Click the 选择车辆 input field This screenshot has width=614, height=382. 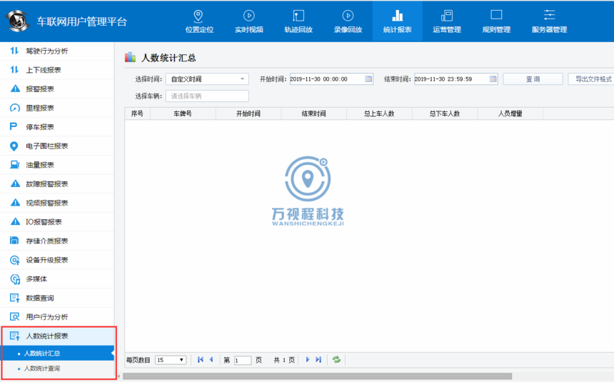coord(207,96)
